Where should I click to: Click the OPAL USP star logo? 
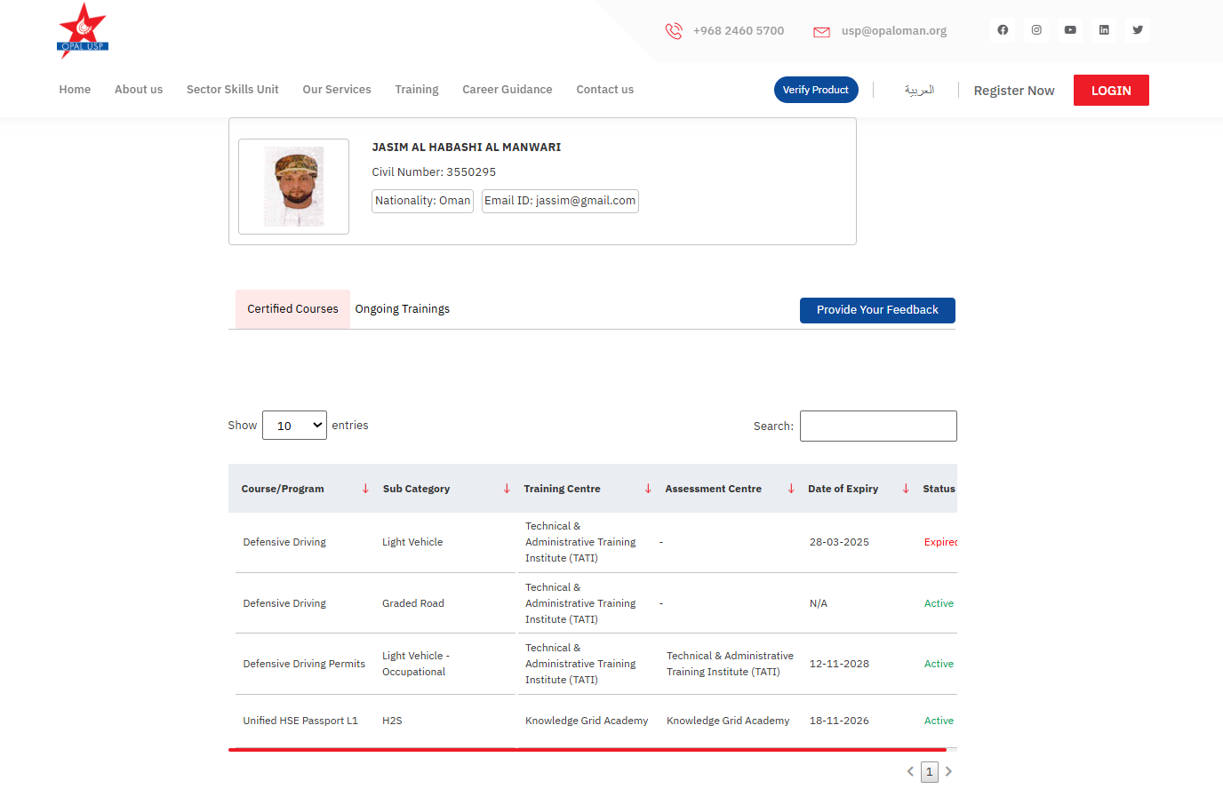[x=83, y=30]
